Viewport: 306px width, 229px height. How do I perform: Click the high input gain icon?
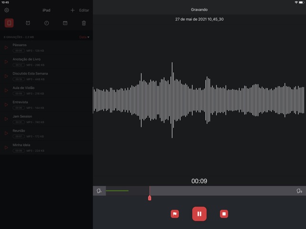pyautogui.click(x=299, y=191)
